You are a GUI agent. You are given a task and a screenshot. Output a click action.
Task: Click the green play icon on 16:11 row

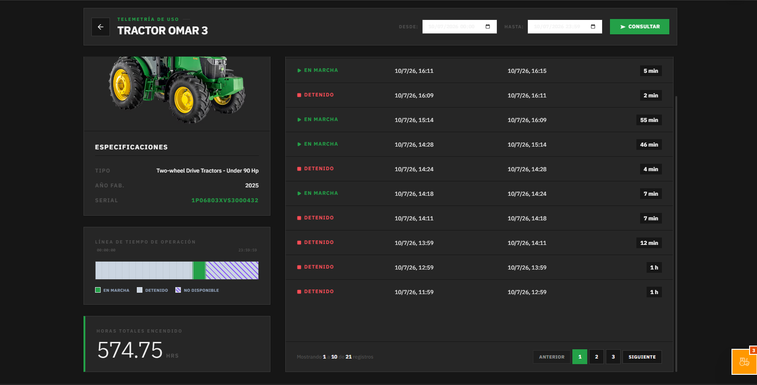[x=299, y=71]
